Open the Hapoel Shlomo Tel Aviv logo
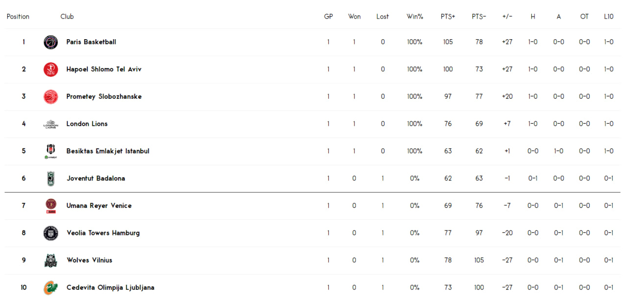This screenshot has width=627, height=299. [51, 69]
